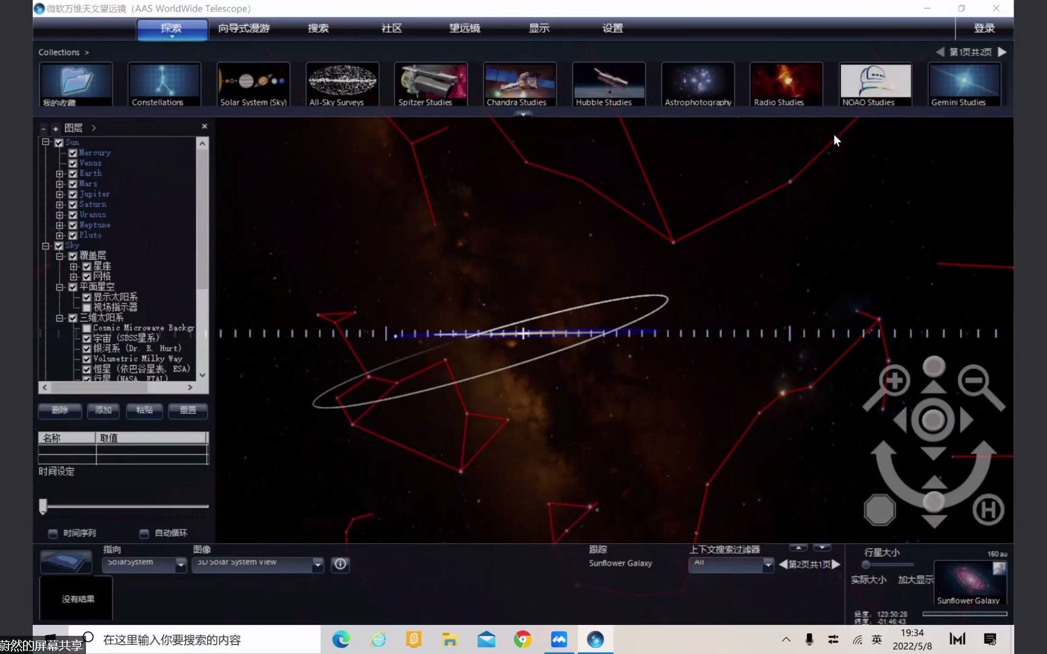Uncheck the Mercury layer checkbox
Viewport: 1047px width, 654px height.
pyautogui.click(x=73, y=153)
